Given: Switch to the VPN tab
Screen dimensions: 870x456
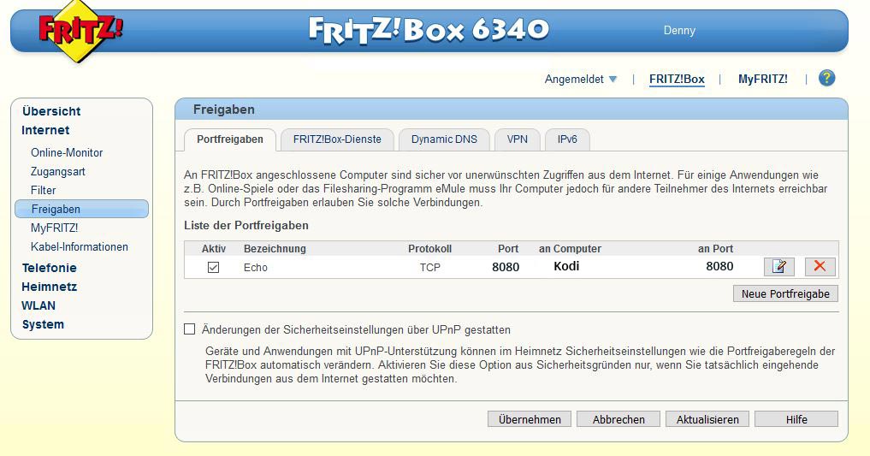Looking at the screenshot, I should click(517, 139).
